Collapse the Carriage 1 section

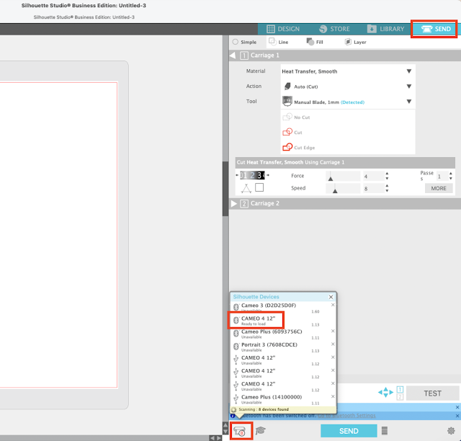pos(233,55)
